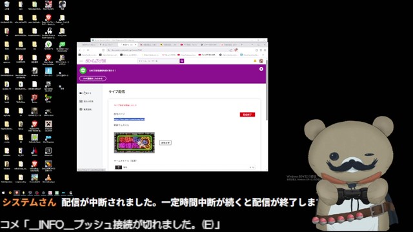The image size is (413, 232).
Task: Open the yellow notification bell
Action: pos(255,61)
